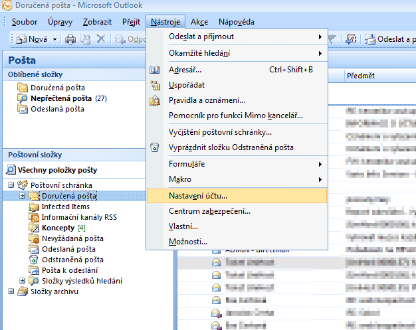Click the follow-up flag toolbar icon
The width and height of the screenshot is (416, 330).
(332, 39)
